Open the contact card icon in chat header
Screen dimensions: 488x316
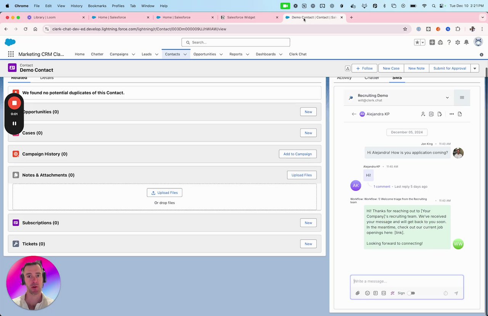coord(431,114)
